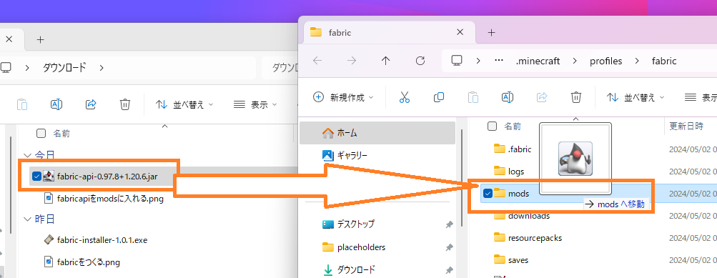Viewport: 717px width, 278px height.
Task: Click Rename icon in fabric window toolbar
Action: pos(507,97)
